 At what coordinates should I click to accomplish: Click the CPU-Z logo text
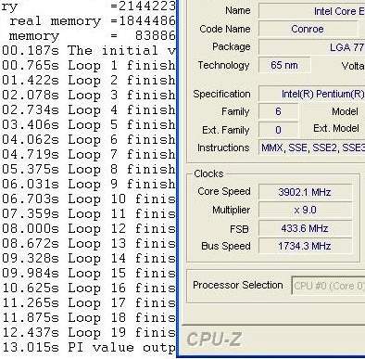214,340
